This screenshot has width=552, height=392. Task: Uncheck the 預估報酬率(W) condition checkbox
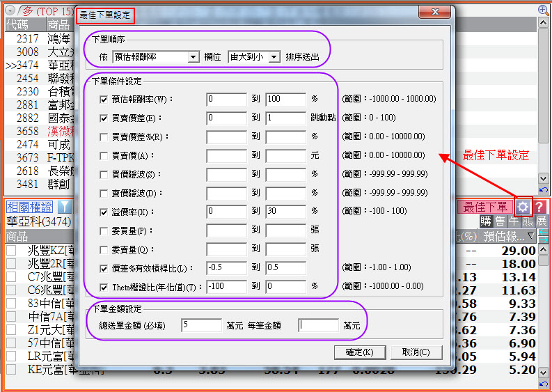(x=104, y=100)
